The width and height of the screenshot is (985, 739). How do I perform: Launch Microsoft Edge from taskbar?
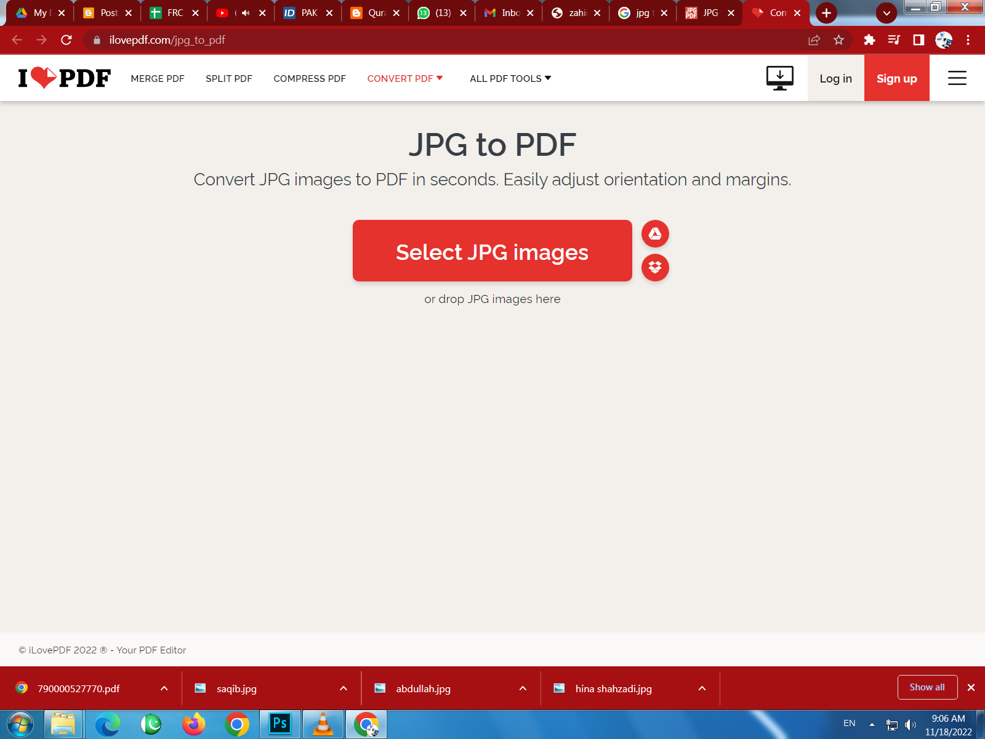click(x=108, y=724)
